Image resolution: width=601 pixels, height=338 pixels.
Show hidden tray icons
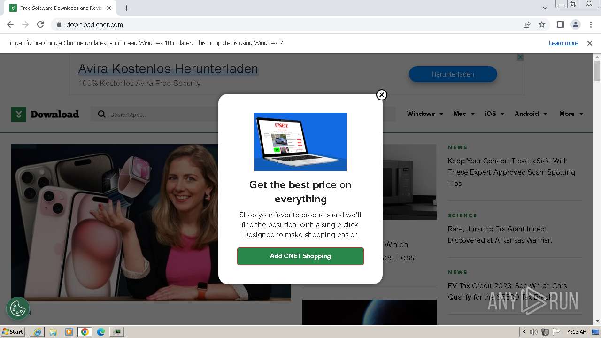click(524, 332)
